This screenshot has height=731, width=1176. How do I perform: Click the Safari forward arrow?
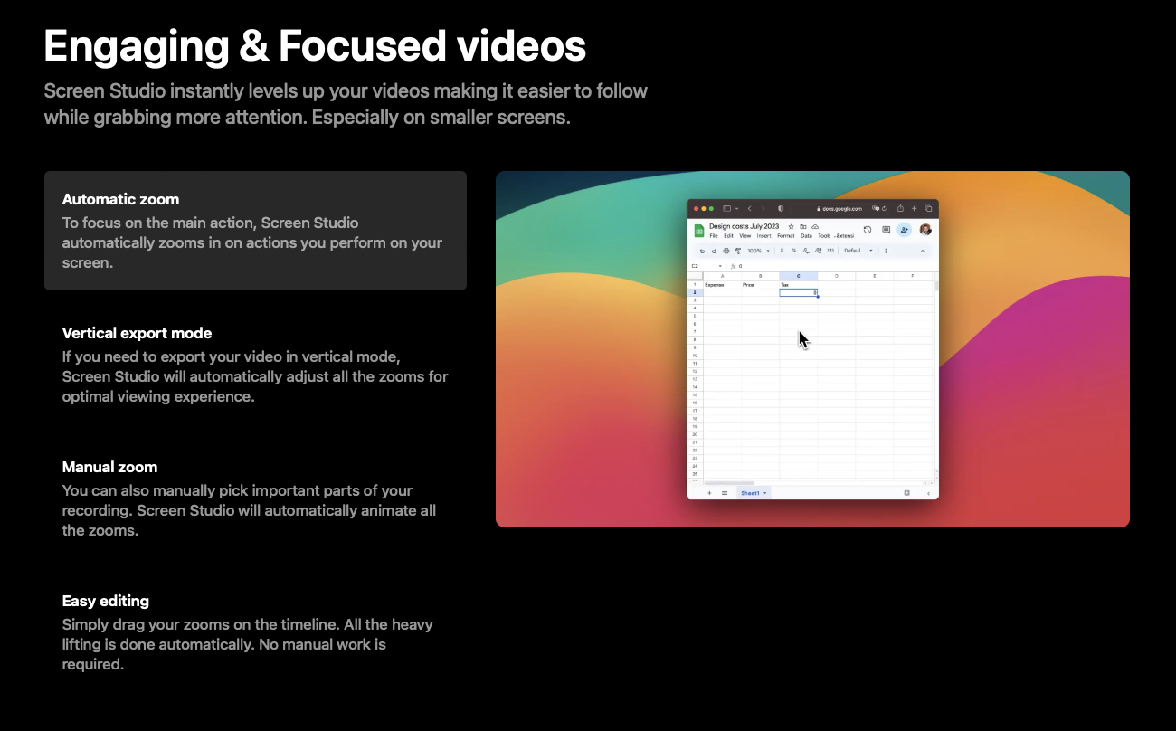(x=763, y=208)
